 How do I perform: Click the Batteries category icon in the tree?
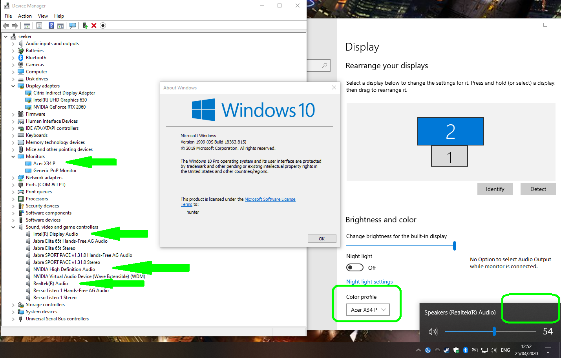(21, 51)
